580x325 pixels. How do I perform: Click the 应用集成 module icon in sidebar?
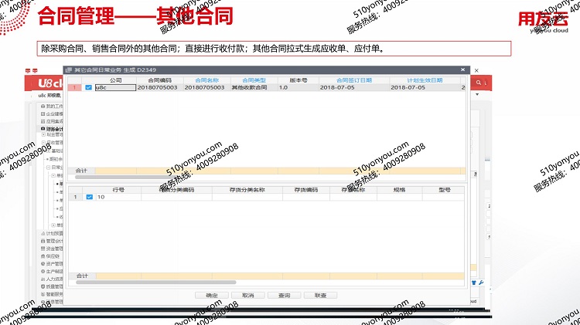pos(41,121)
